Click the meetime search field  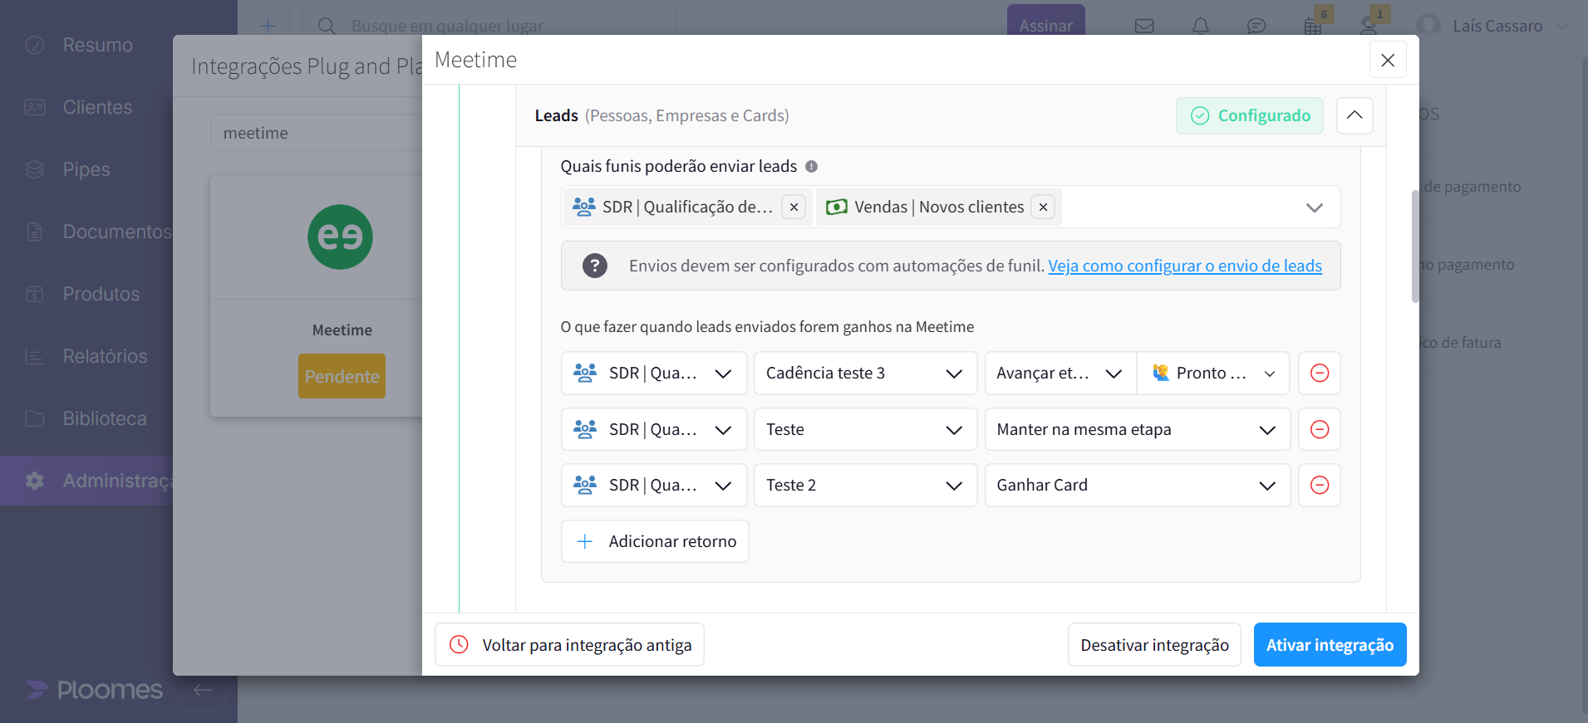pos(316,133)
